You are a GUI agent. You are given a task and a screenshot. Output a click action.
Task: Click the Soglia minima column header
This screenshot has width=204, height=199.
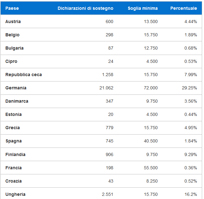click(x=143, y=8)
